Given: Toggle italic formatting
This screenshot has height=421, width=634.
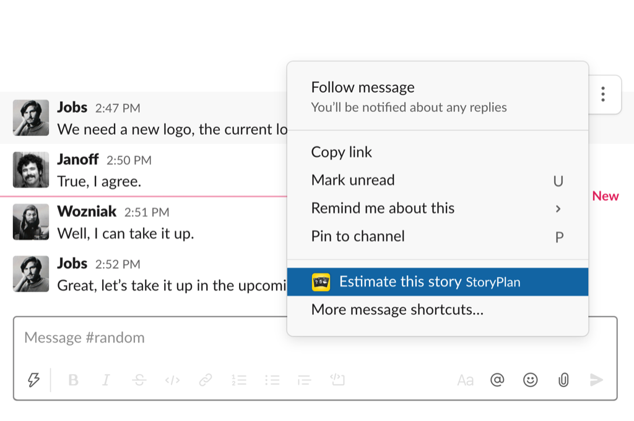Looking at the screenshot, I should (x=106, y=380).
